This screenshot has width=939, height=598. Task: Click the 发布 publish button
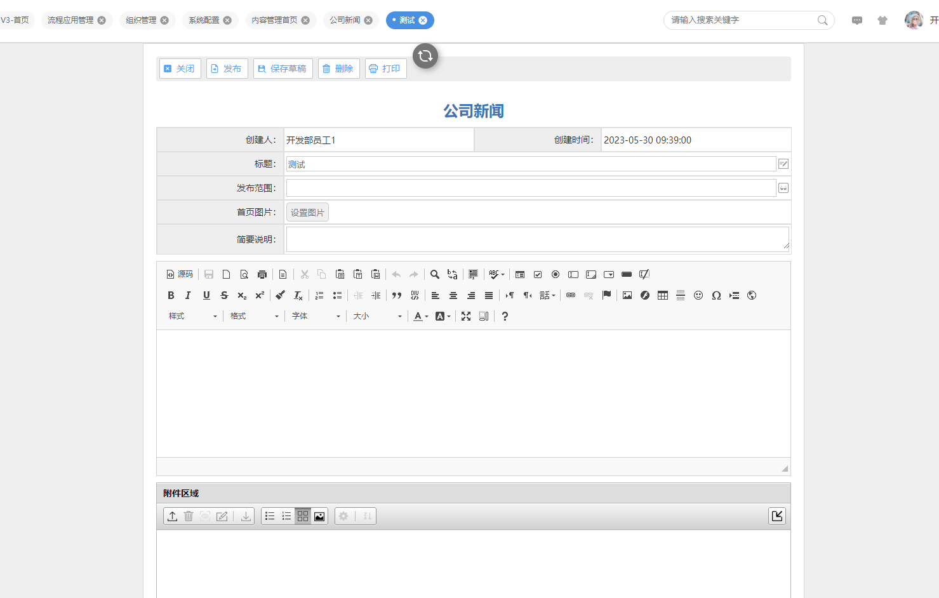pyautogui.click(x=227, y=69)
